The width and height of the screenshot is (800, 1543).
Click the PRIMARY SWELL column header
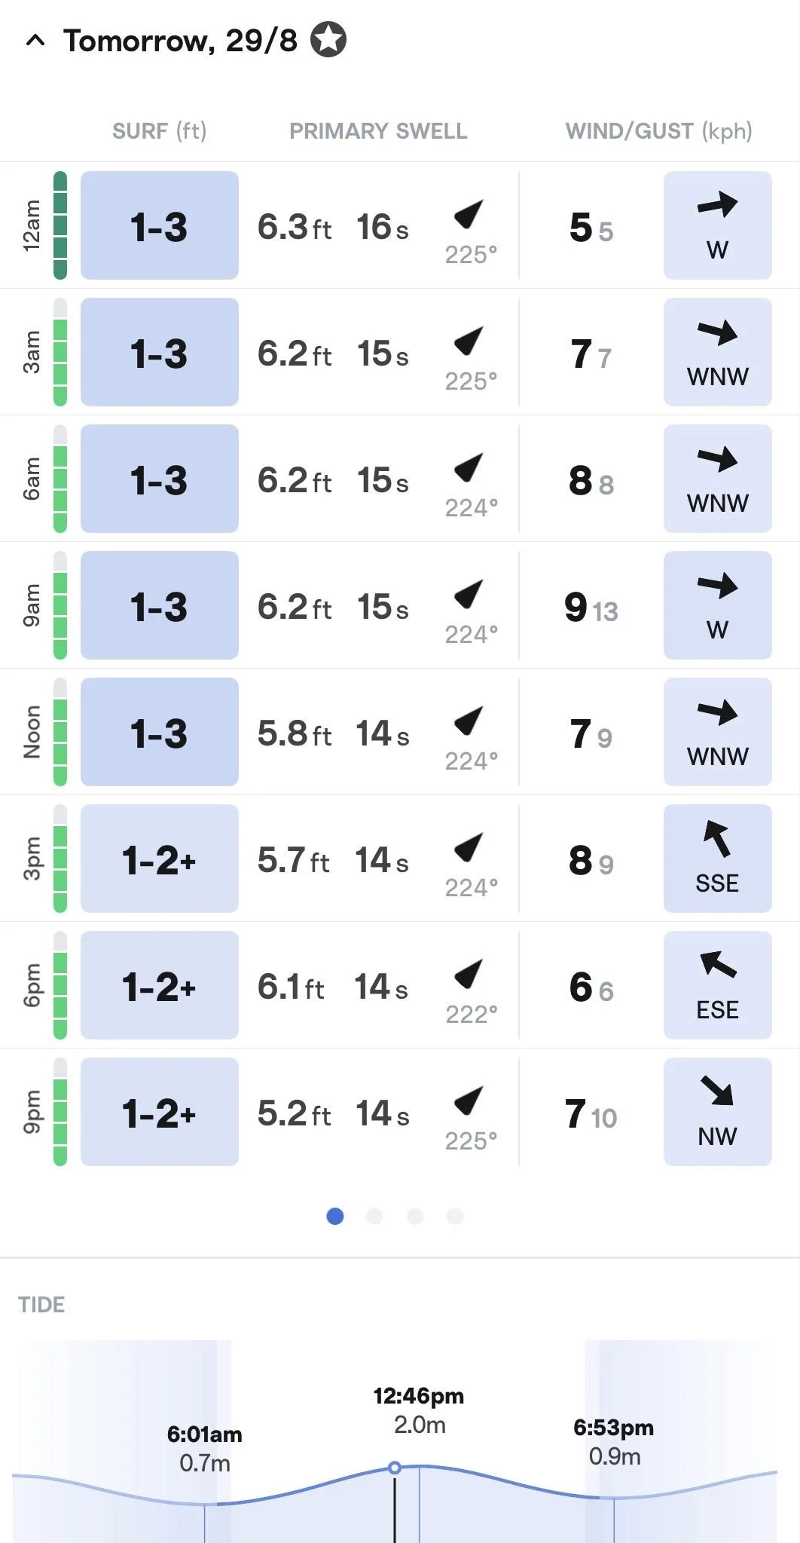point(378,131)
